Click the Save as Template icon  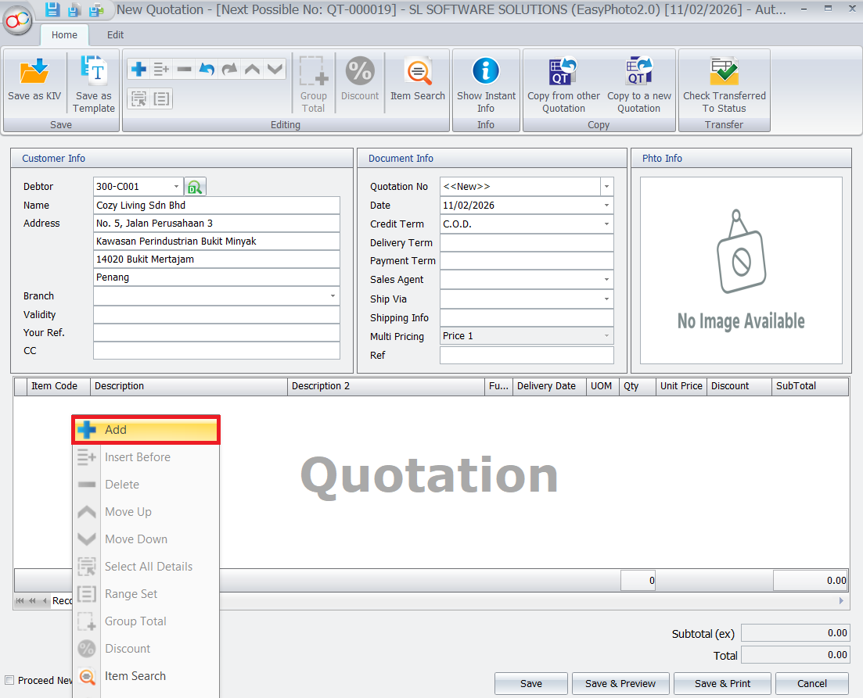94,73
